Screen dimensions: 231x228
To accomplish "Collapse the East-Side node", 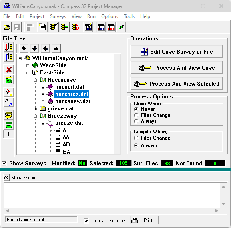I will (x=28, y=73).
